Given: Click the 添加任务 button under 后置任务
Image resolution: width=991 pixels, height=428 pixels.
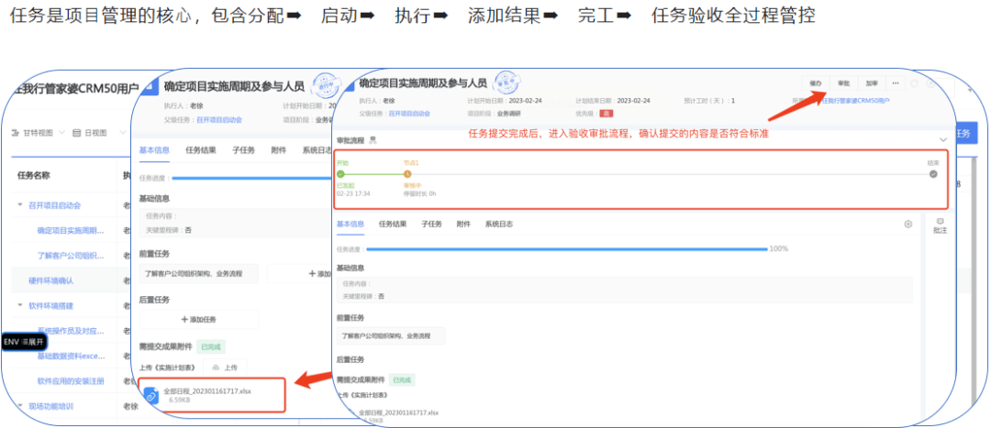Looking at the screenshot, I should pos(198,319).
